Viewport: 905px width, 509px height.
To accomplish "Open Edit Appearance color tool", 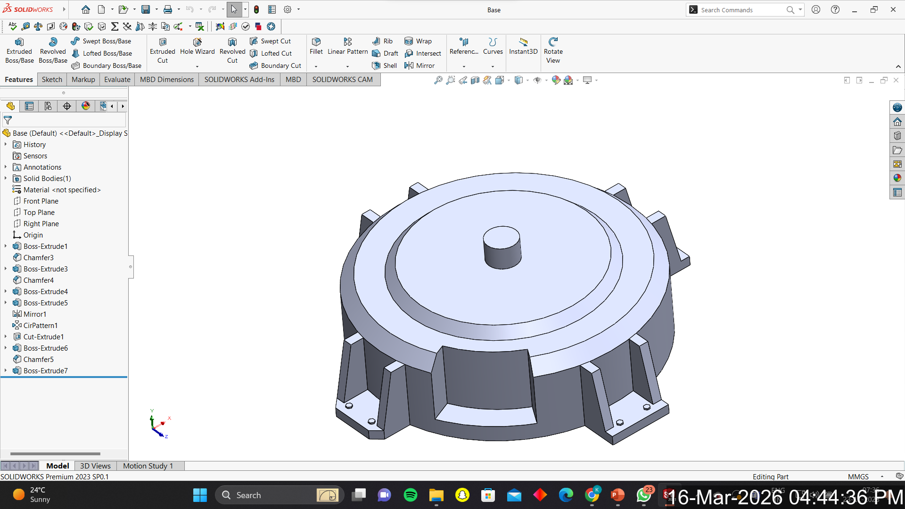I will [x=556, y=80].
